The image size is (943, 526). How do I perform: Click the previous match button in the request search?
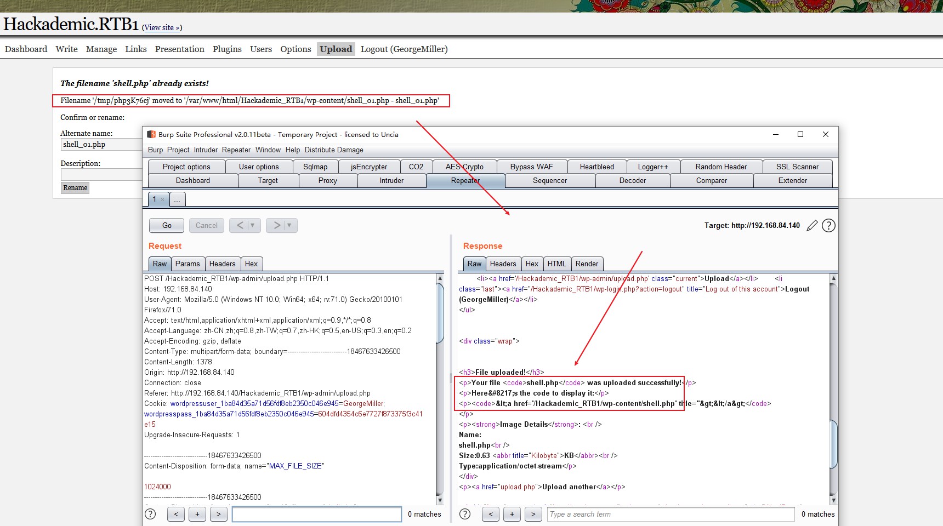(176, 514)
